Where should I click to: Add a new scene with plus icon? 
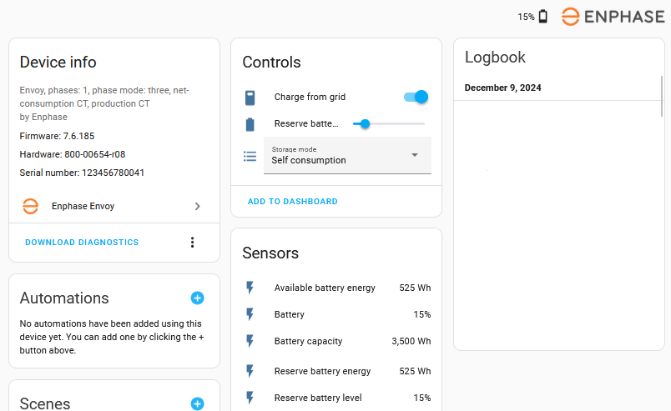pyautogui.click(x=197, y=403)
